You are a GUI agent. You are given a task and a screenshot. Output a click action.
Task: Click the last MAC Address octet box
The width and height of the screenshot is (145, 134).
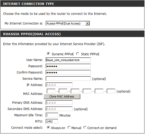coord(111,91)
